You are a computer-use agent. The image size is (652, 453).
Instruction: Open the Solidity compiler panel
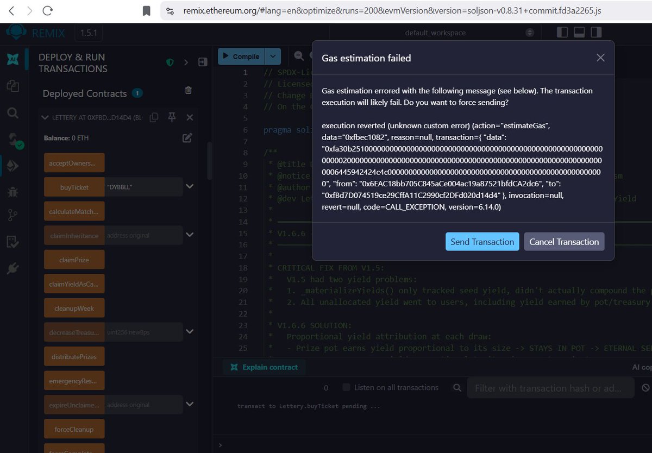12,139
